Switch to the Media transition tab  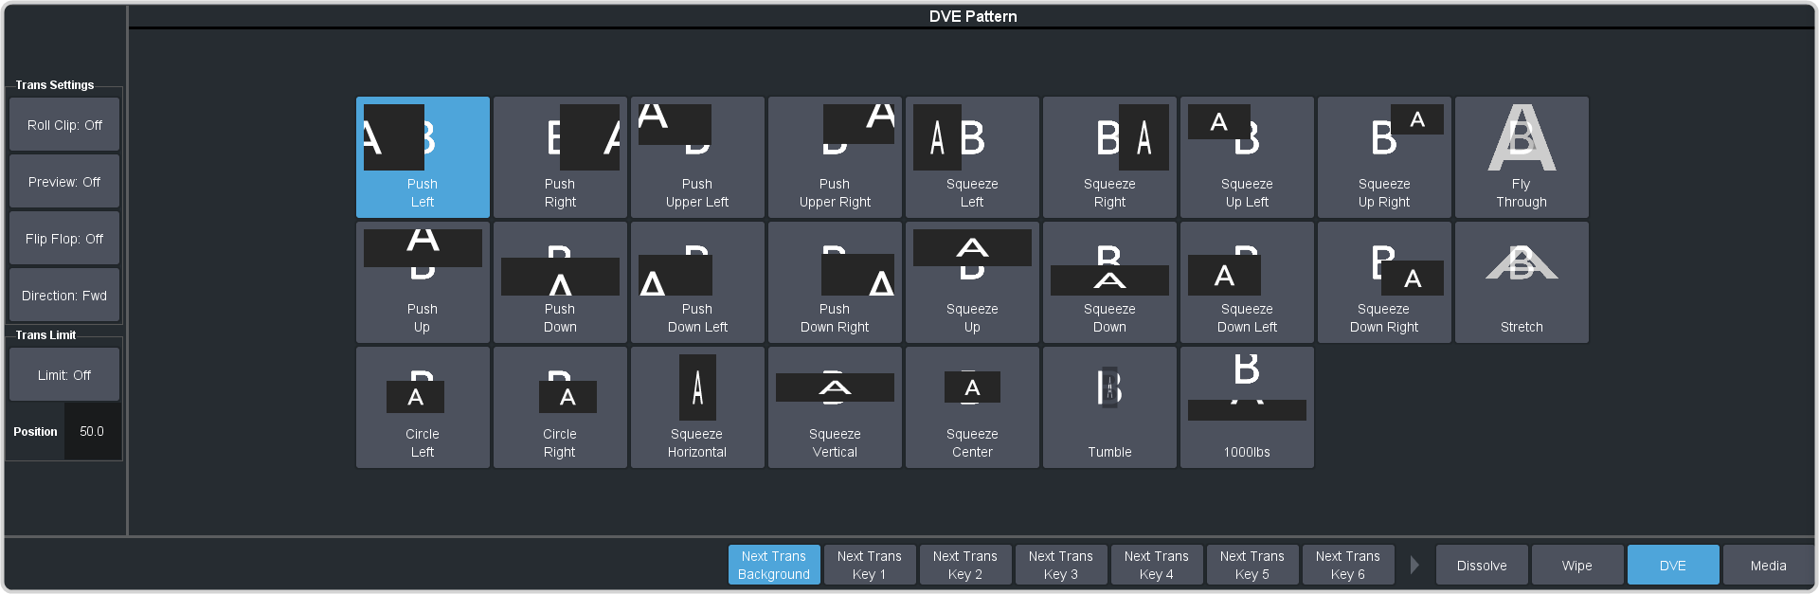pos(1768,566)
